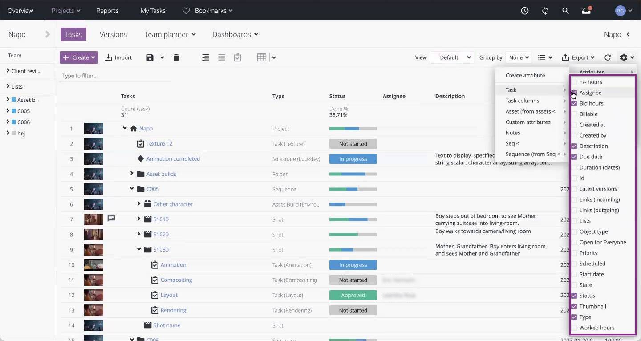Uncheck the Thumbnail attribute

574,306
